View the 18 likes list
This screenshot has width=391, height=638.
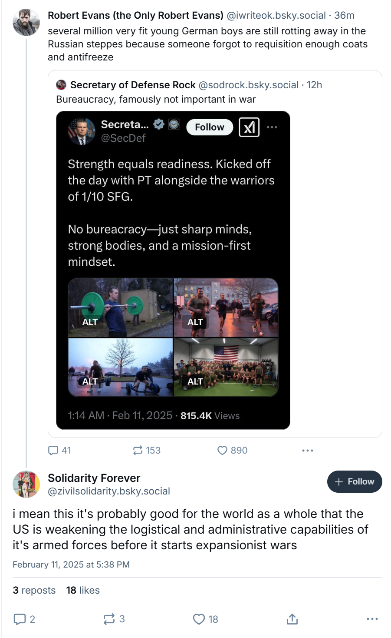(83, 590)
